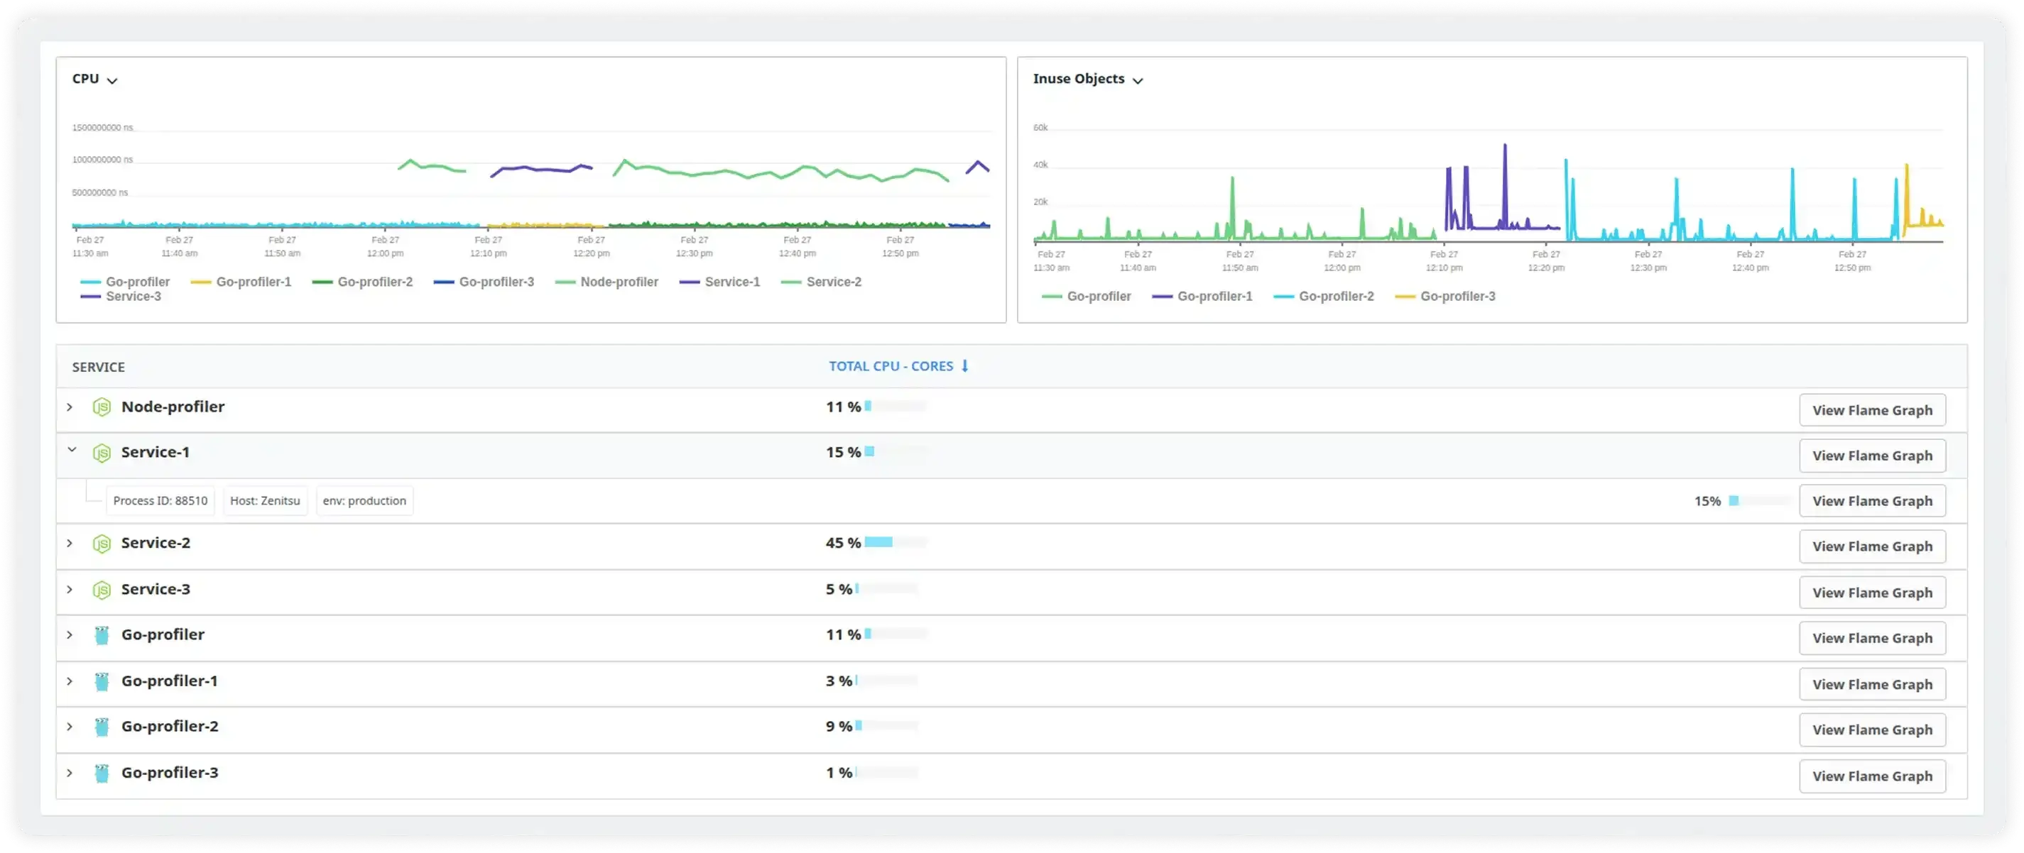The width and height of the screenshot is (2024, 853).
Task: Toggle Node-profiler series in CPU chart legend
Action: (607, 282)
